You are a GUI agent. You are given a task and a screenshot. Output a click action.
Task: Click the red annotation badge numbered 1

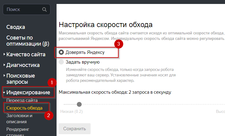52,82
